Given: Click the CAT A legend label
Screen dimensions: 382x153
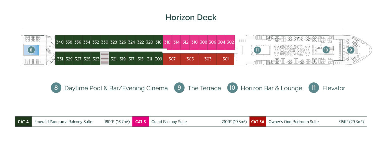Looking at the screenshot, I should [23, 122].
